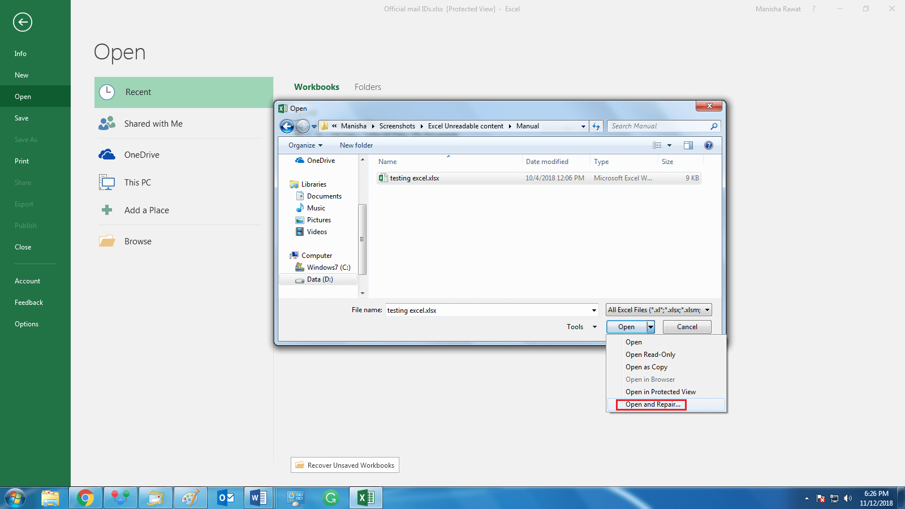Select Documents in Libraries tree
Image resolution: width=905 pixels, height=509 pixels.
pos(324,196)
